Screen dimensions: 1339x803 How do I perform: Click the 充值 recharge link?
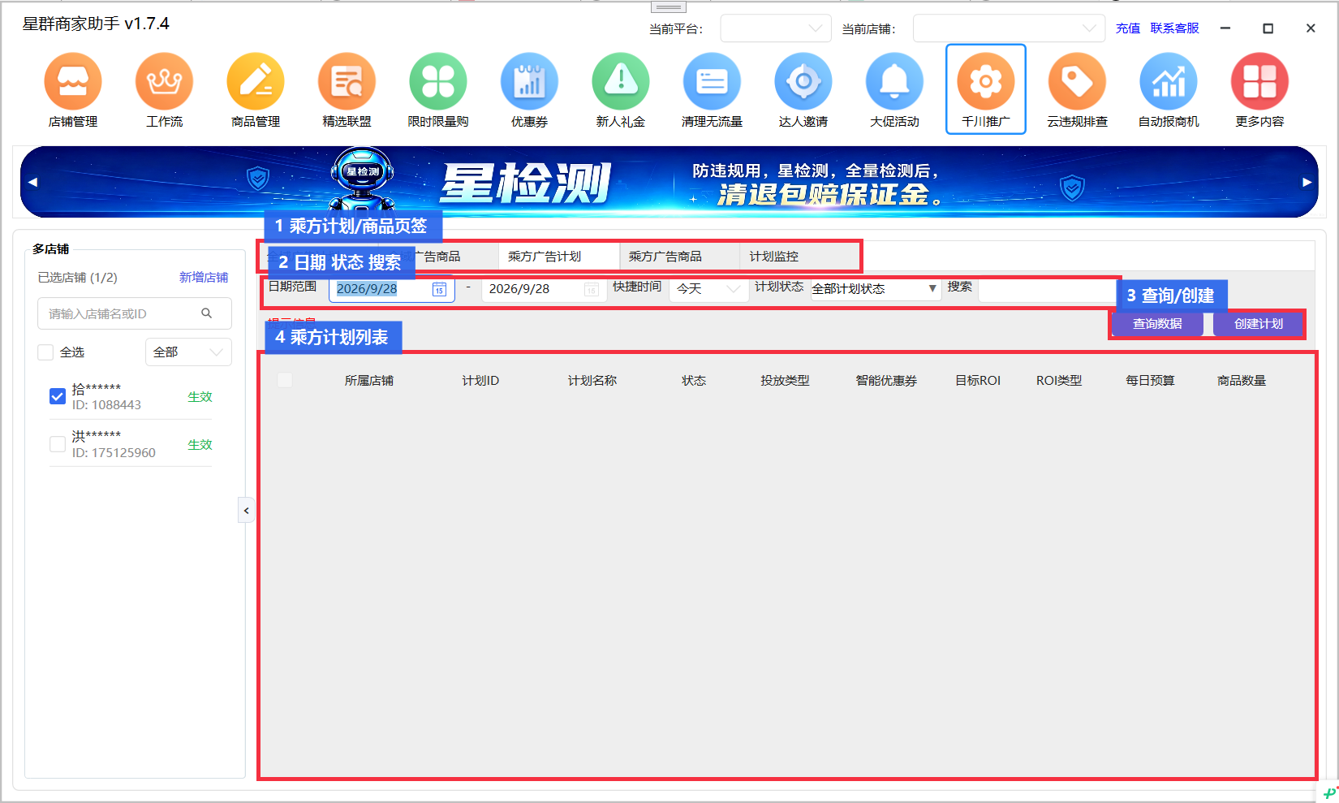click(1128, 28)
